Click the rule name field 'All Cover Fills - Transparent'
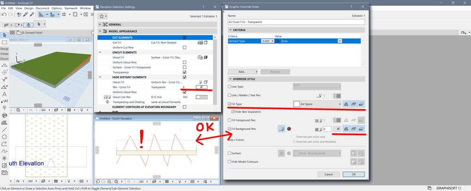471x191 pixels. click(x=297, y=22)
